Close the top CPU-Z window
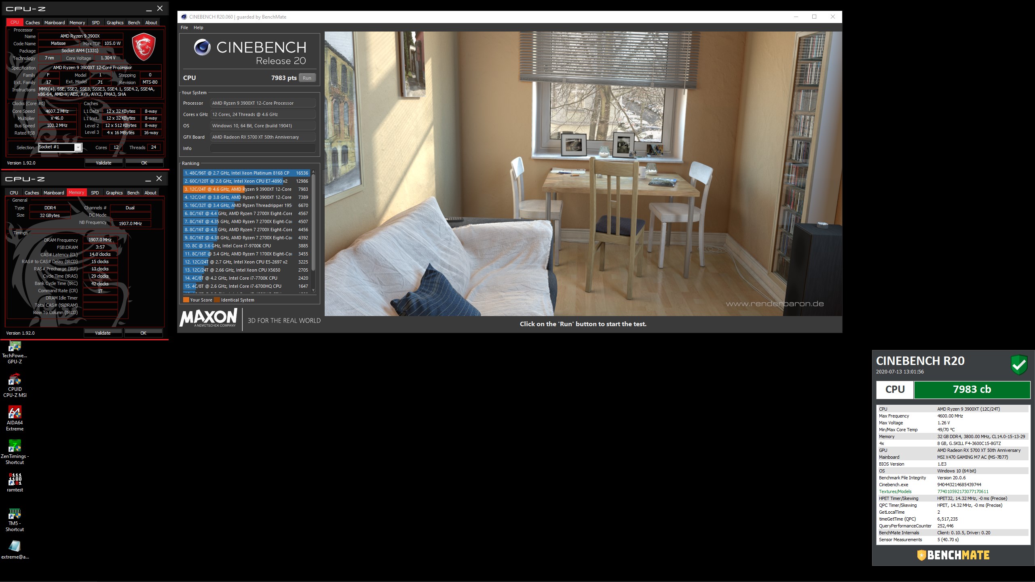1035x582 pixels. pos(160,8)
